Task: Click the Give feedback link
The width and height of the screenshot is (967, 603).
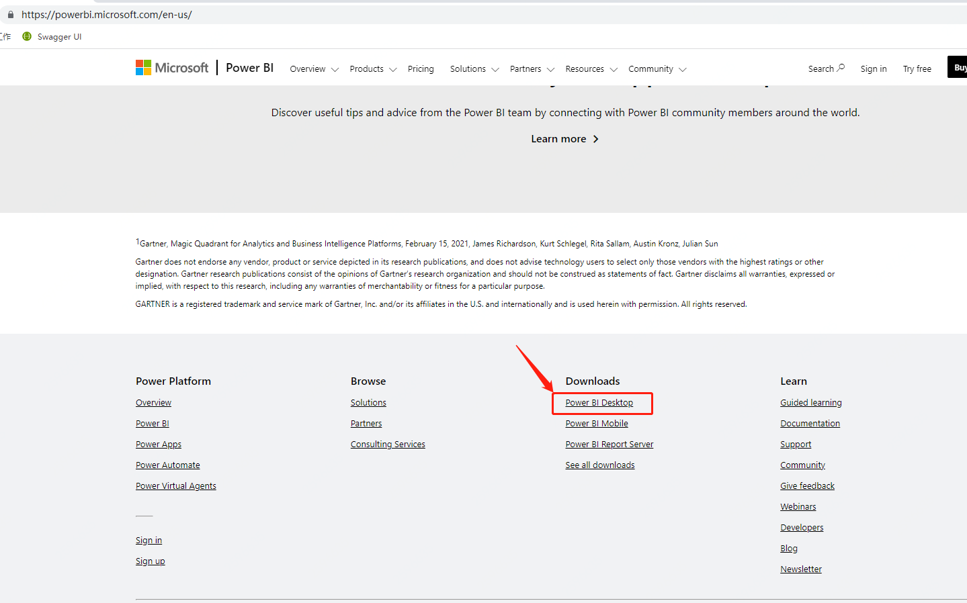Action: pyautogui.click(x=808, y=486)
